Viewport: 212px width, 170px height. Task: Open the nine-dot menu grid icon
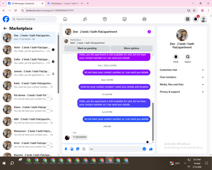pyautogui.click(x=187, y=19)
